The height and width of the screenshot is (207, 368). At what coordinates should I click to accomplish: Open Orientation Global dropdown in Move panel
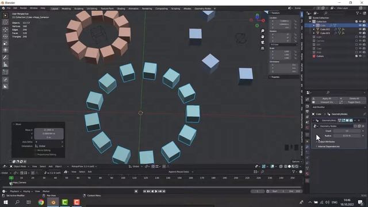[49, 146]
